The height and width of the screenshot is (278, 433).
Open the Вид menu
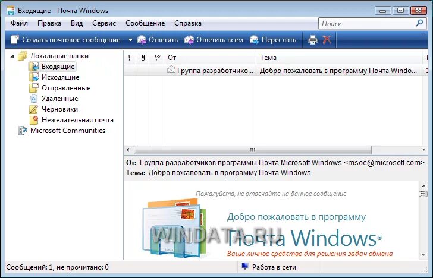click(x=77, y=23)
